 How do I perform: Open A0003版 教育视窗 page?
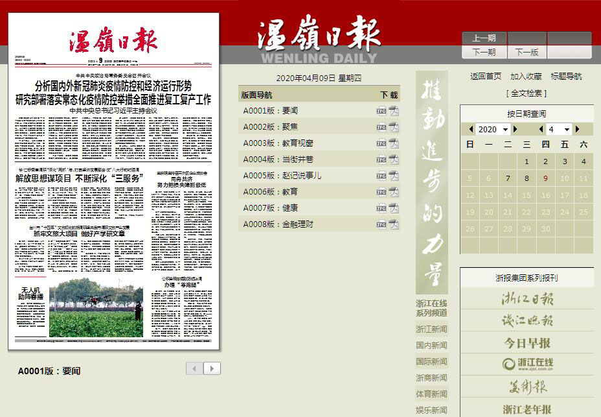pyautogui.click(x=278, y=143)
